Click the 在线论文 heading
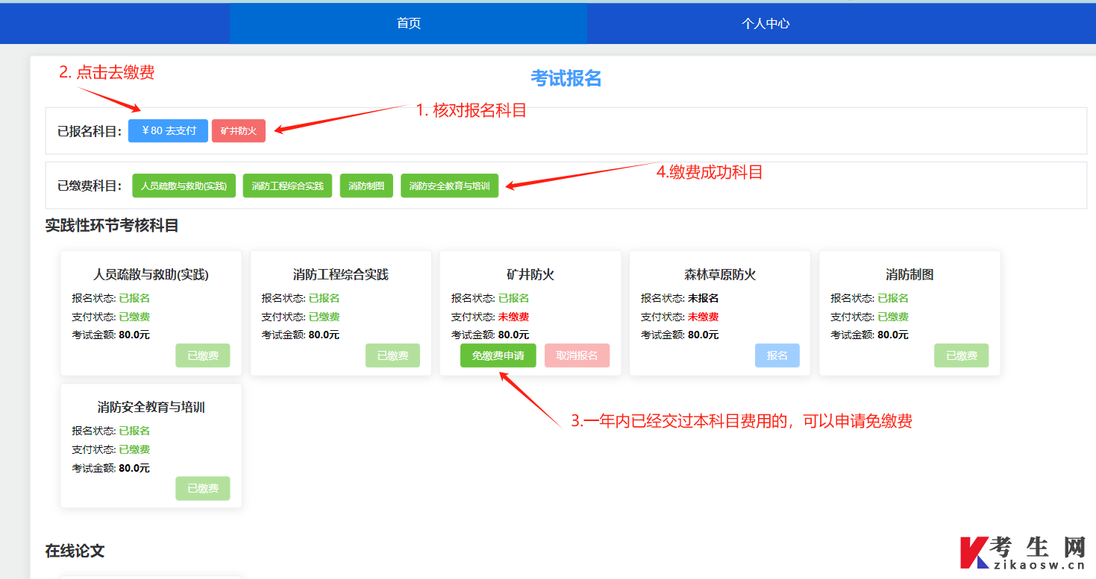Screen dimensions: 1096x579 tap(75, 551)
